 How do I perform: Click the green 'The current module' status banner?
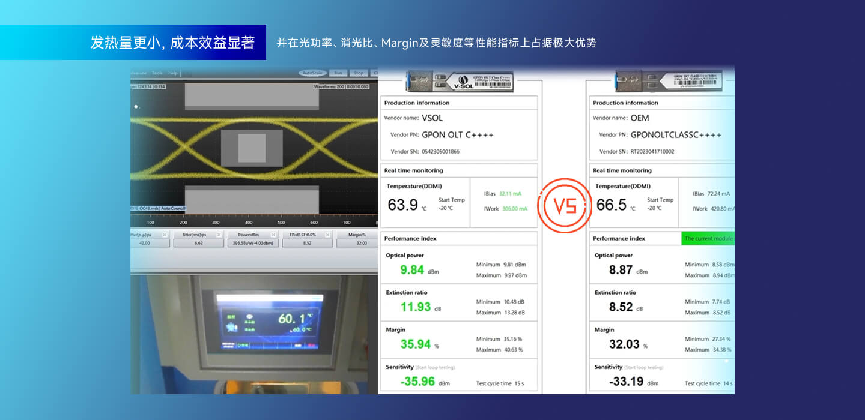coord(708,238)
